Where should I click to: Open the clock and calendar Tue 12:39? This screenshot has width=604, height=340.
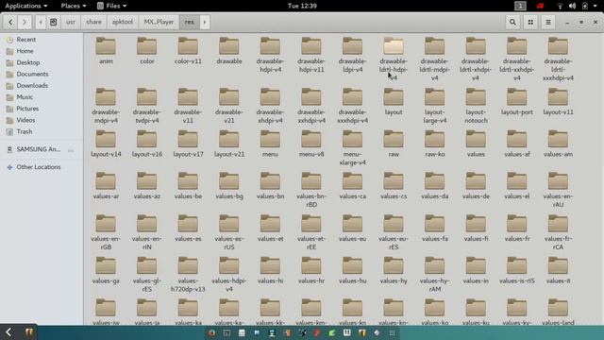[302, 6]
